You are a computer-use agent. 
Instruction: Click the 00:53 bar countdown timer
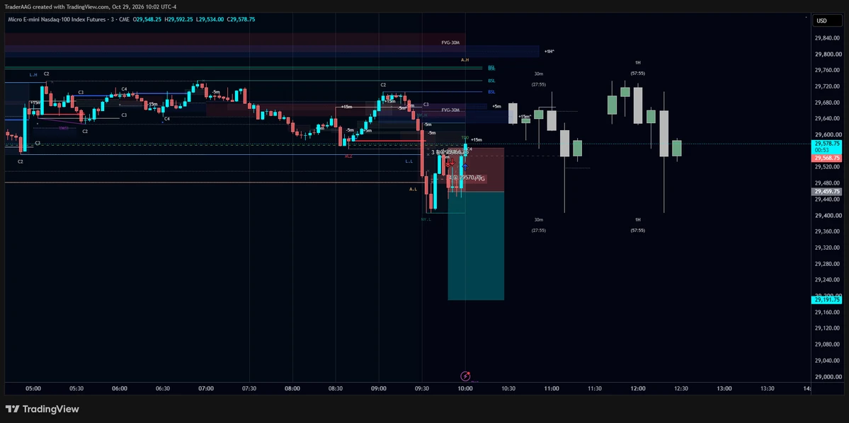tap(822, 151)
